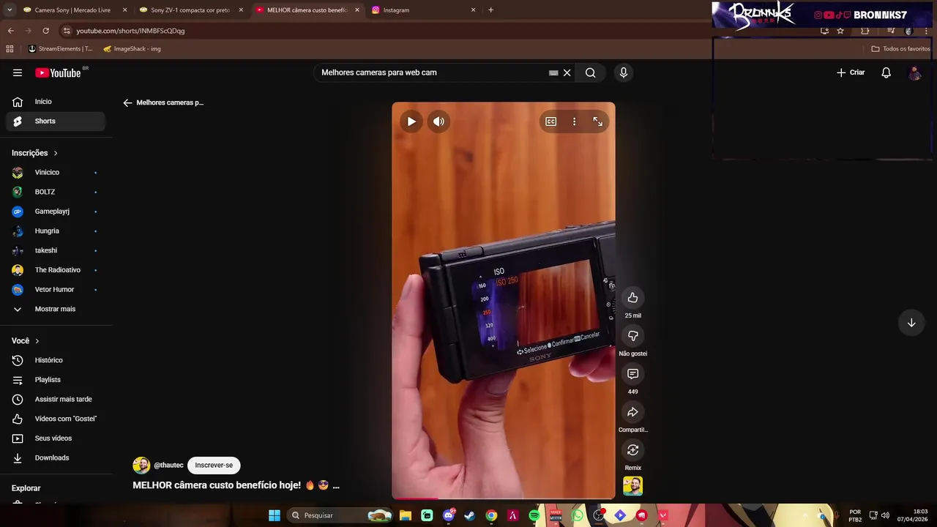The height and width of the screenshot is (527, 937).
Task: Open the Todos os favoritos folder
Action: coord(900,49)
